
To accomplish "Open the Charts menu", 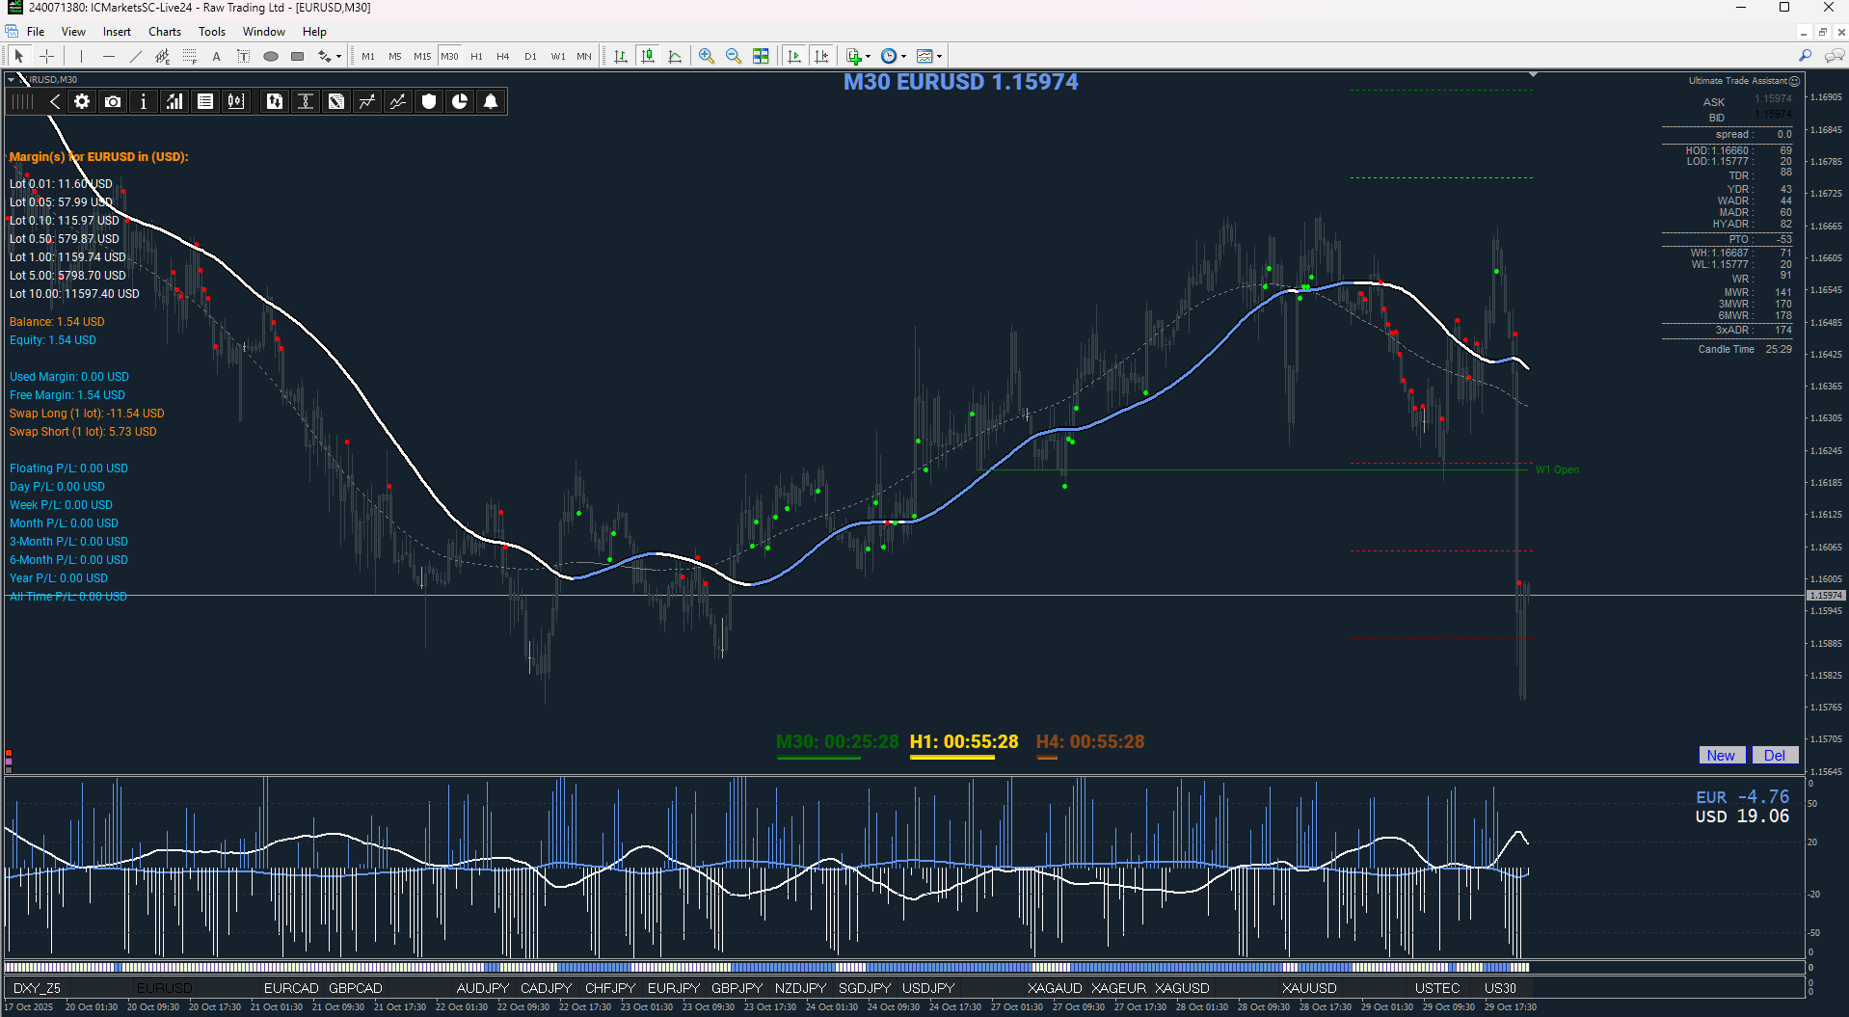I will click(165, 32).
